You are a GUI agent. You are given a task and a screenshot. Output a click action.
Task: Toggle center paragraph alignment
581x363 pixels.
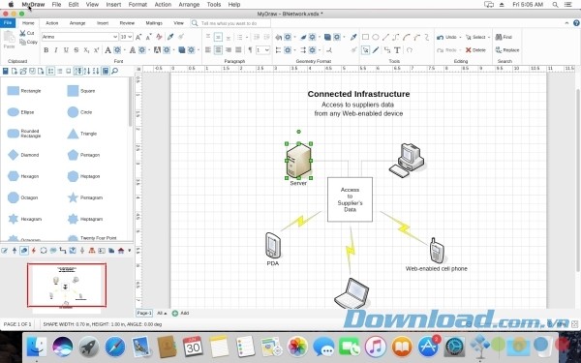click(x=218, y=49)
